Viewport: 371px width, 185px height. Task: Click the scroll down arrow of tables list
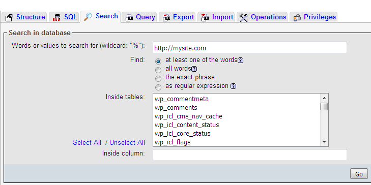[324, 142]
